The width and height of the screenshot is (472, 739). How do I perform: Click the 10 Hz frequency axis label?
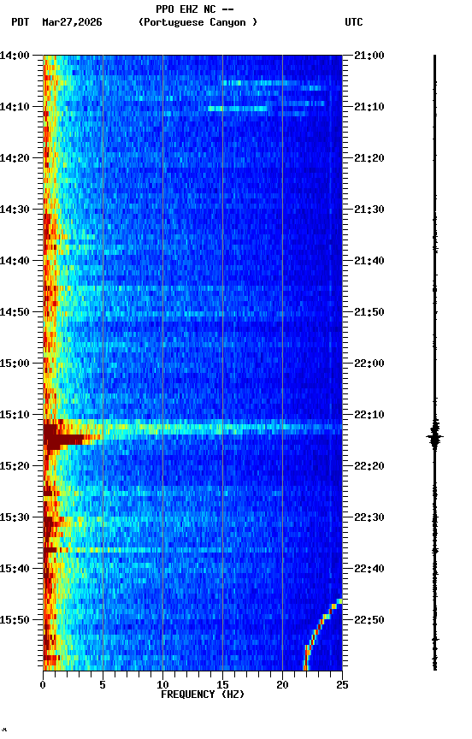pyautogui.click(x=162, y=685)
